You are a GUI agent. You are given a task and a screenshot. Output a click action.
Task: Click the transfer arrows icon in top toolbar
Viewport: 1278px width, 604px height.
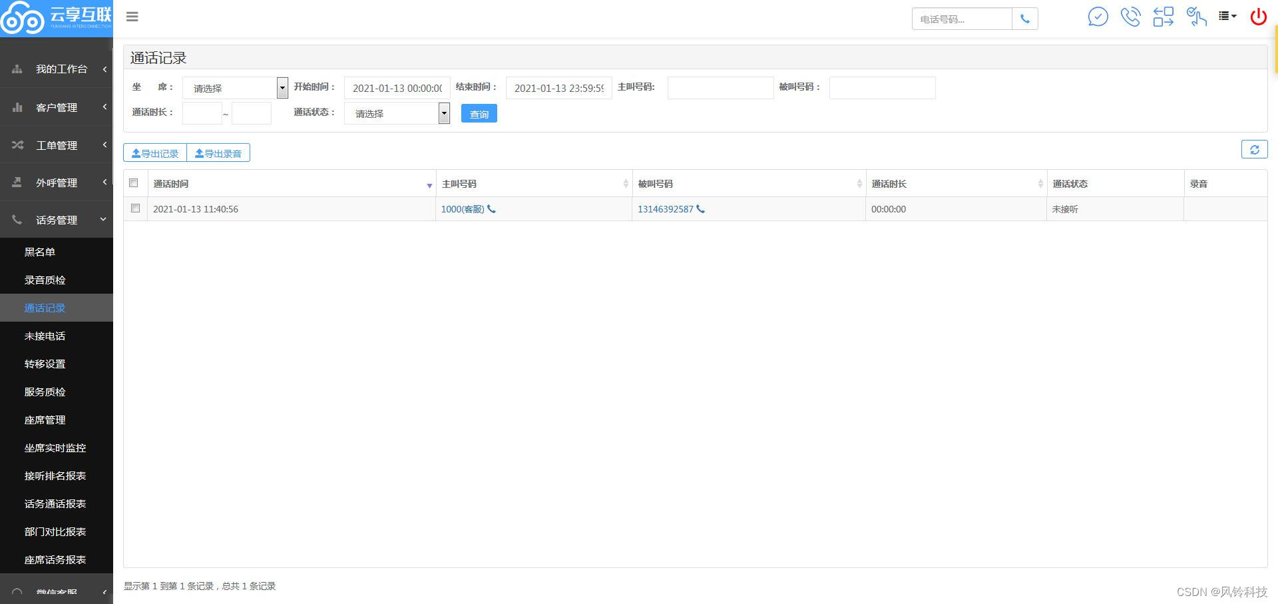click(1164, 17)
